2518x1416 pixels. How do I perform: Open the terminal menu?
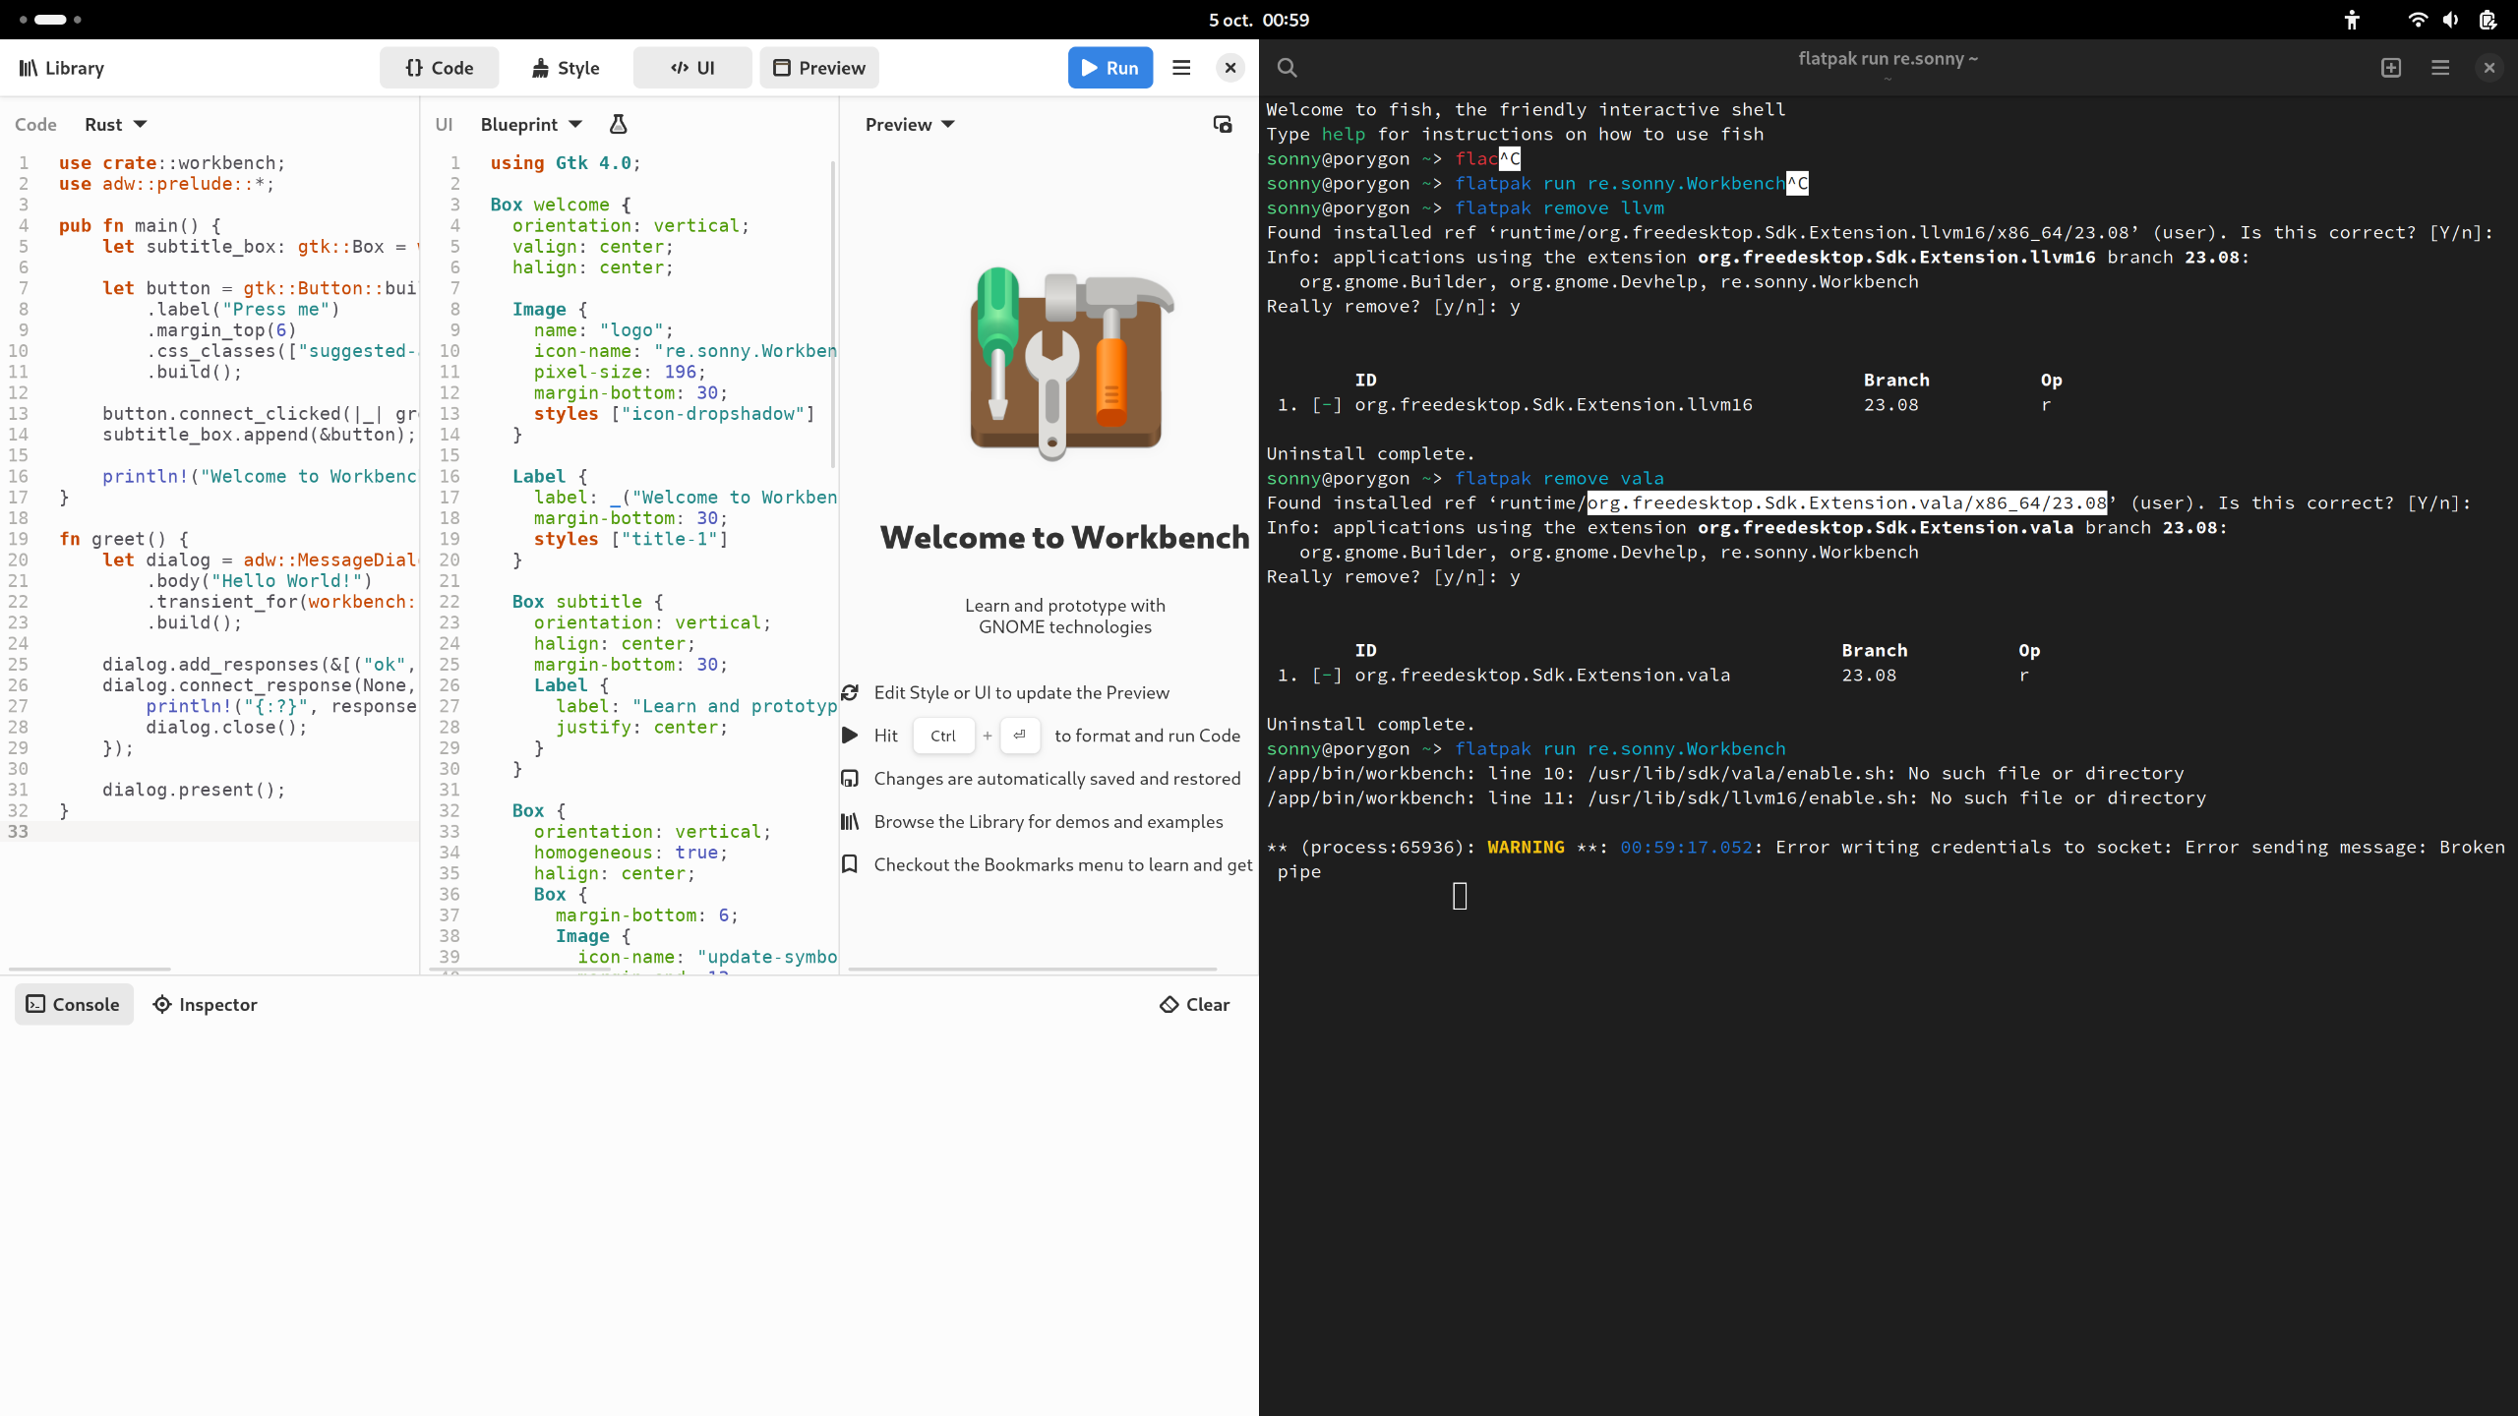(2438, 68)
